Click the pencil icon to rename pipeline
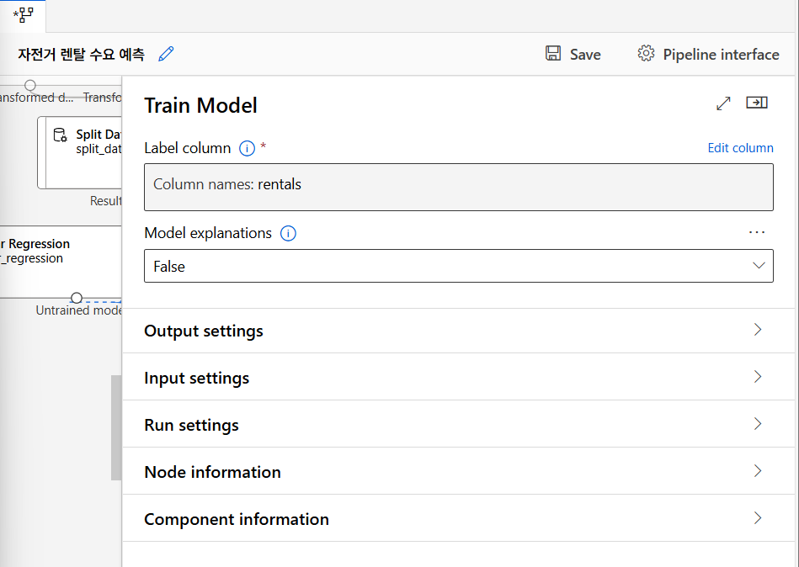 point(167,54)
